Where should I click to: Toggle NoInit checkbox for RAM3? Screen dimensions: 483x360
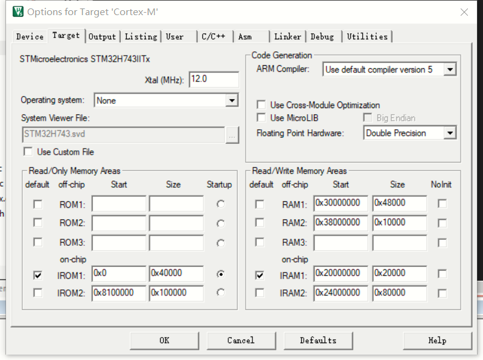pos(442,243)
